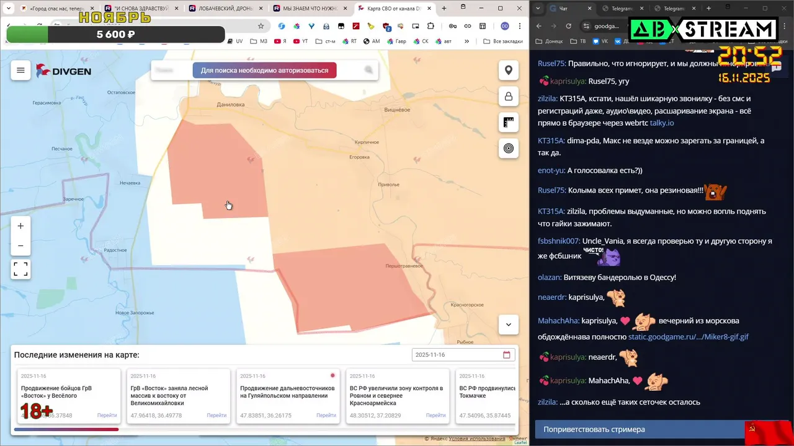Open the password key icon

(453, 26)
